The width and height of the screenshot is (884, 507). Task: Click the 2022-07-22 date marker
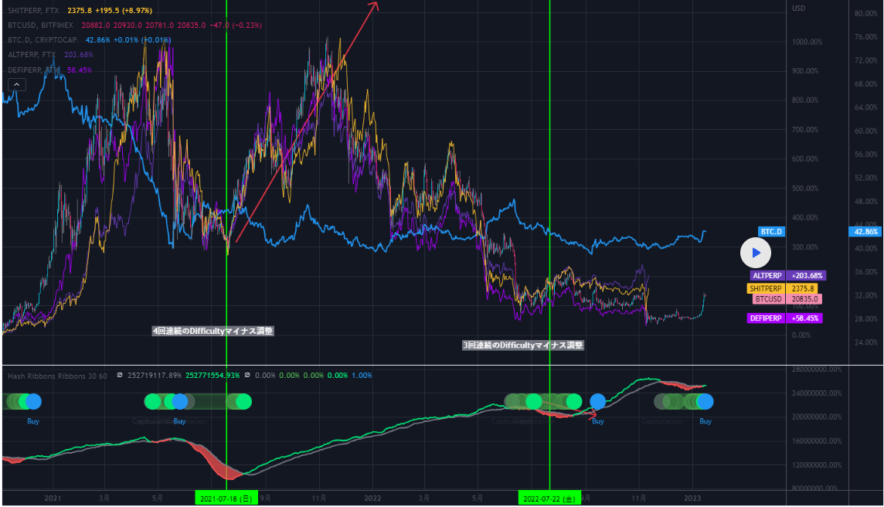pos(549,498)
